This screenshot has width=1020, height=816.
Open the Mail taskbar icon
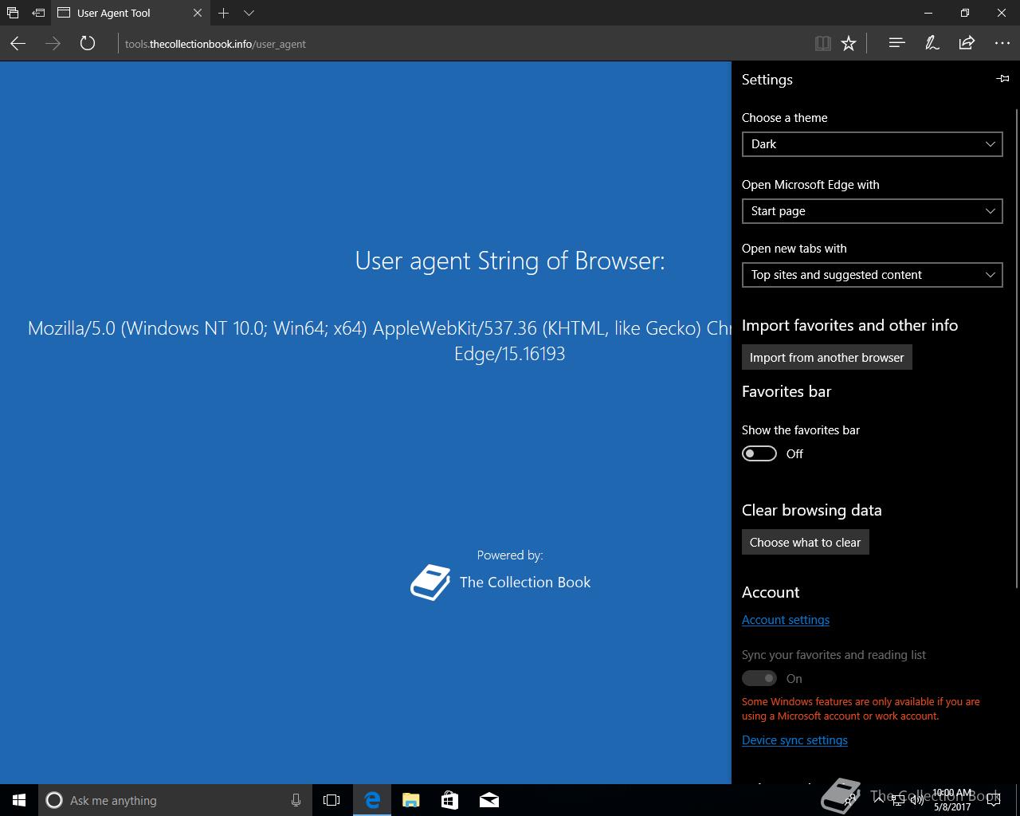point(489,800)
